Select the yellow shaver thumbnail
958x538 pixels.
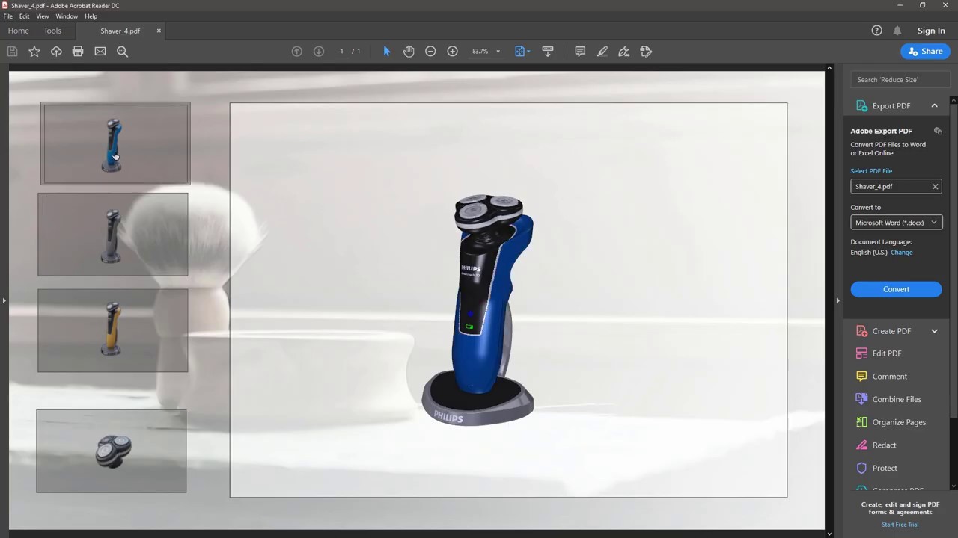[113, 330]
